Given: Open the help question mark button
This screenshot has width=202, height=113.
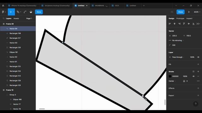Looking at the screenshot, I should tap(196, 104).
